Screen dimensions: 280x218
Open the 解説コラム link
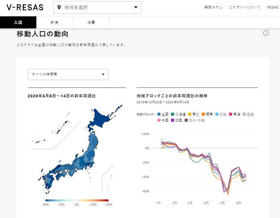(213, 7)
